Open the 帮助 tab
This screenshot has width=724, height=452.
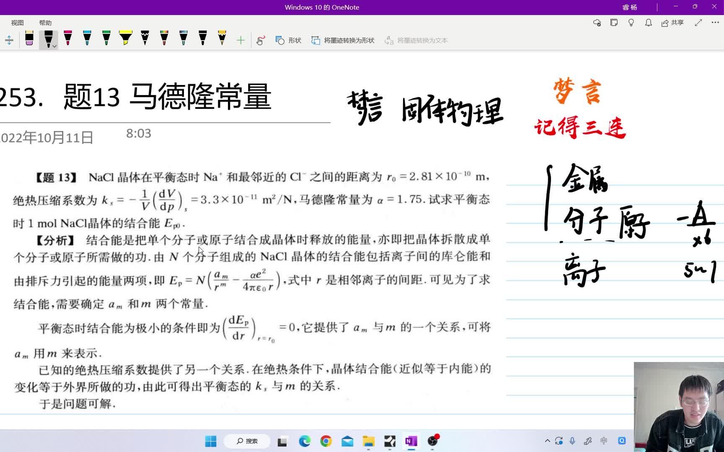[x=45, y=23]
